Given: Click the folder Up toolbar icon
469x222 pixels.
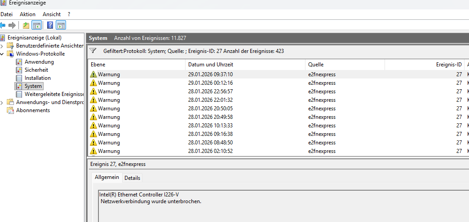Looking at the screenshot, I should click(x=26, y=26).
